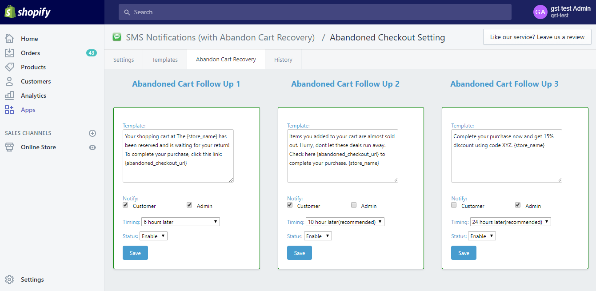Image resolution: width=596 pixels, height=291 pixels.
Task: Open the History tab
Action: (x=283, y=60)
